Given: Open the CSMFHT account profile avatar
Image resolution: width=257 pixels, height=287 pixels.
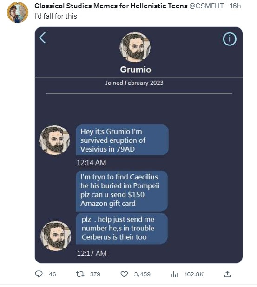Looking at the screenshot, I should click(x=18, y=12).
